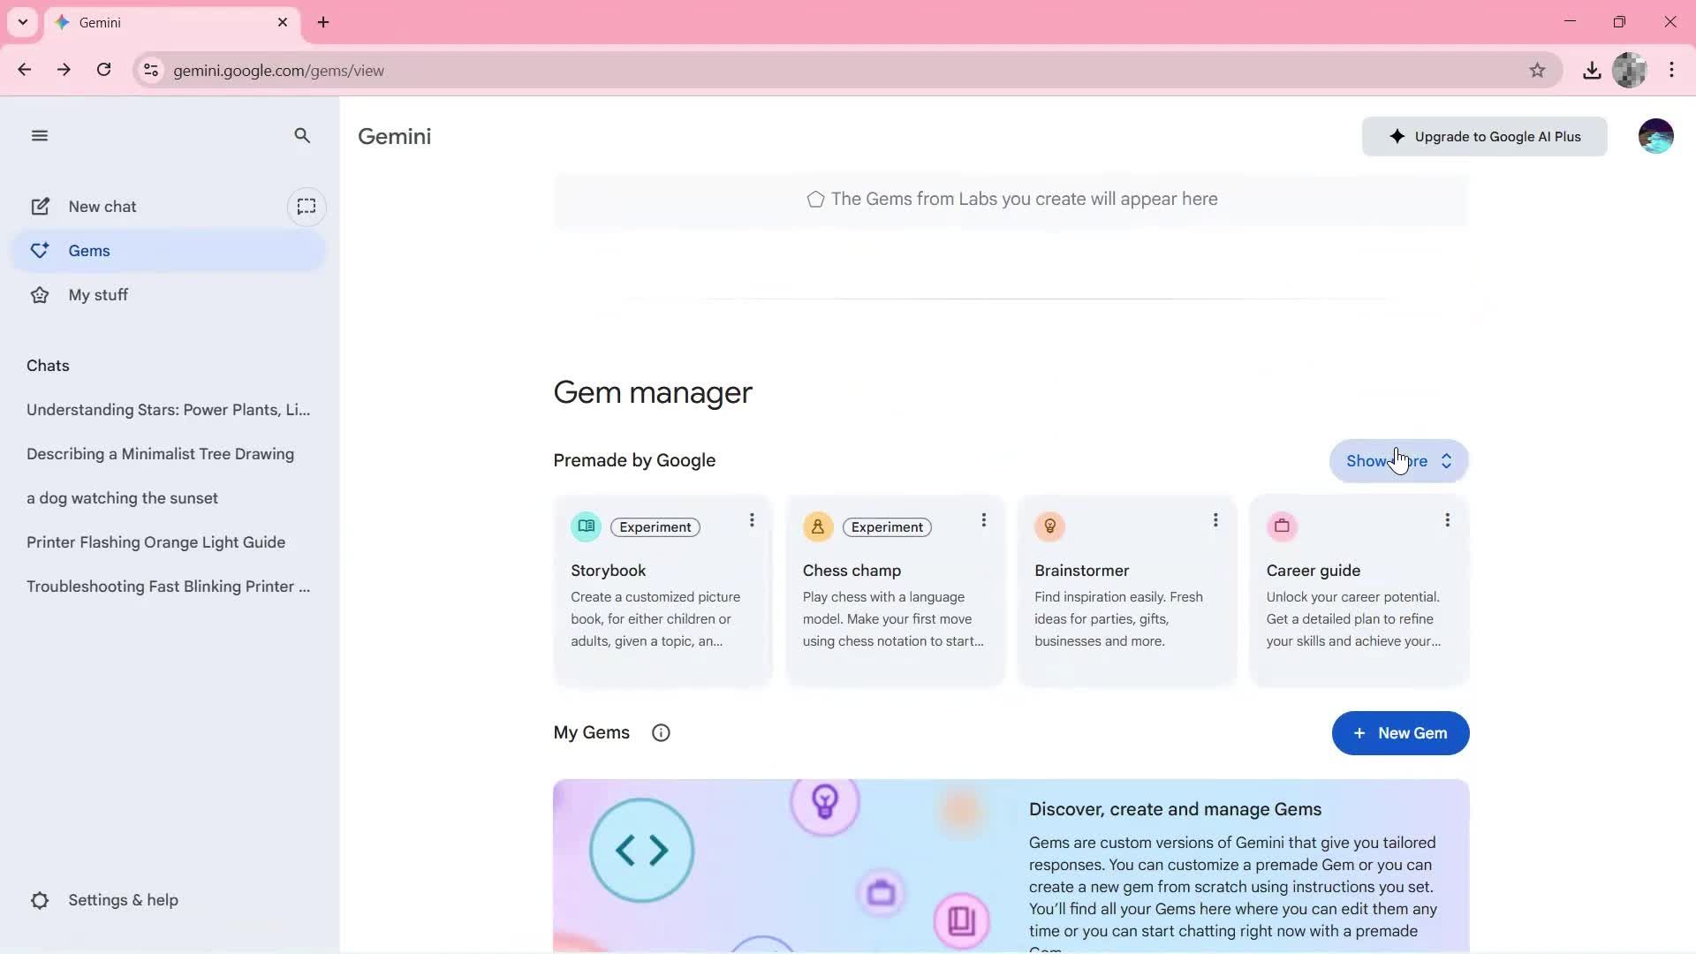The width and height of the screenshot is (1696, 954).
Task: Click the Chess champ pawn icon
Action: pyautogui.click(x=817, y=526)
